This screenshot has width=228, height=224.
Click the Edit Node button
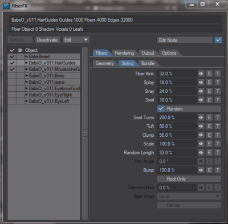(185, 40)
